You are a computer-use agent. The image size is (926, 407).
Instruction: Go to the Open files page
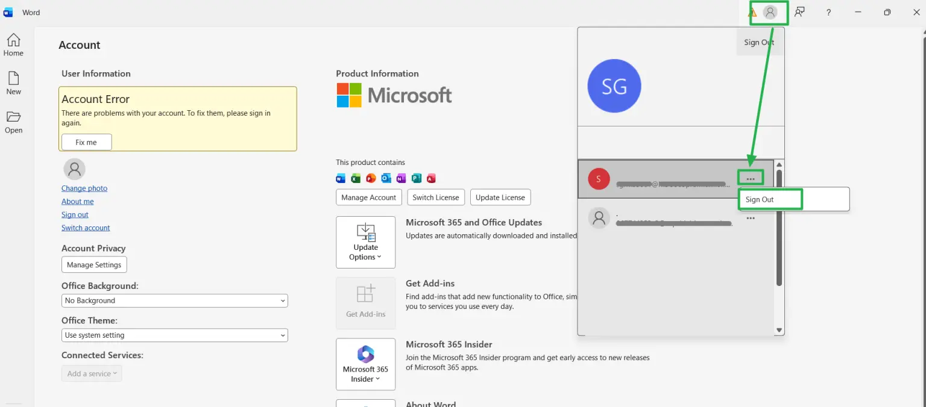tap(13, 122)
